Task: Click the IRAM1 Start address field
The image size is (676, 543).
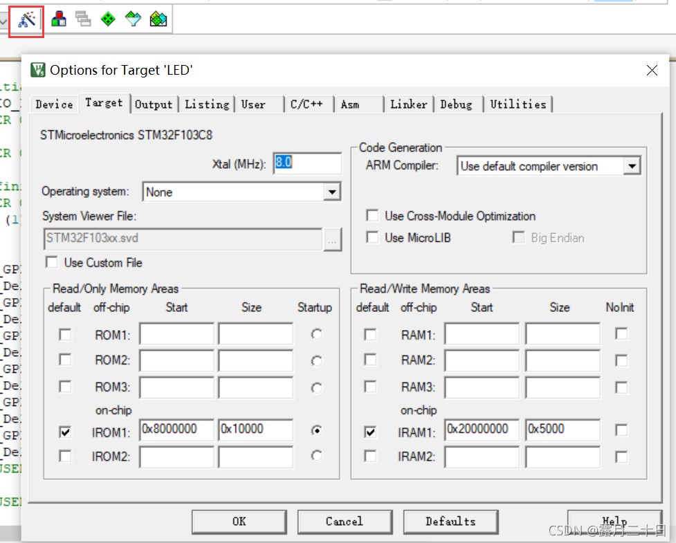Action: [x=482, y=430]
